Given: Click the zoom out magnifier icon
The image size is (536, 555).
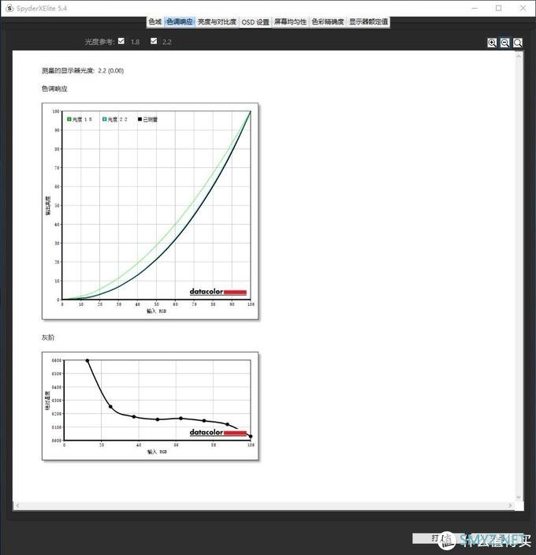Looking at the screenshot, I should click(505, 43).
